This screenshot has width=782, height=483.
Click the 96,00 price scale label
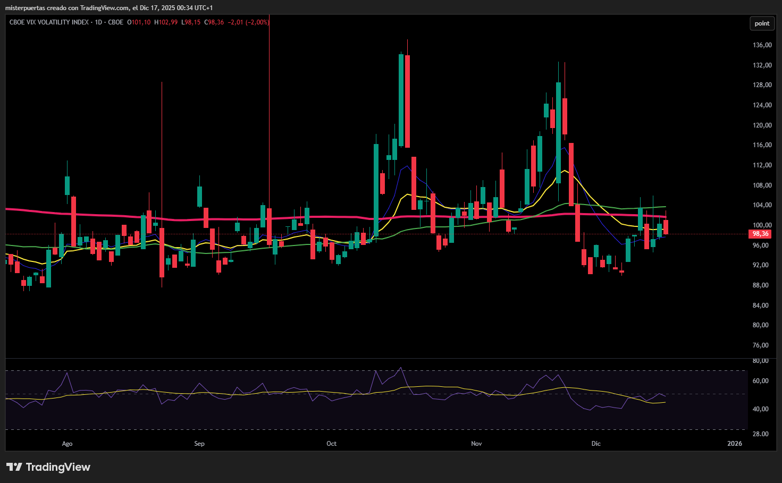(762, 245)
